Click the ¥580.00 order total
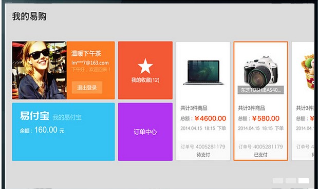 tap(266, 118)
